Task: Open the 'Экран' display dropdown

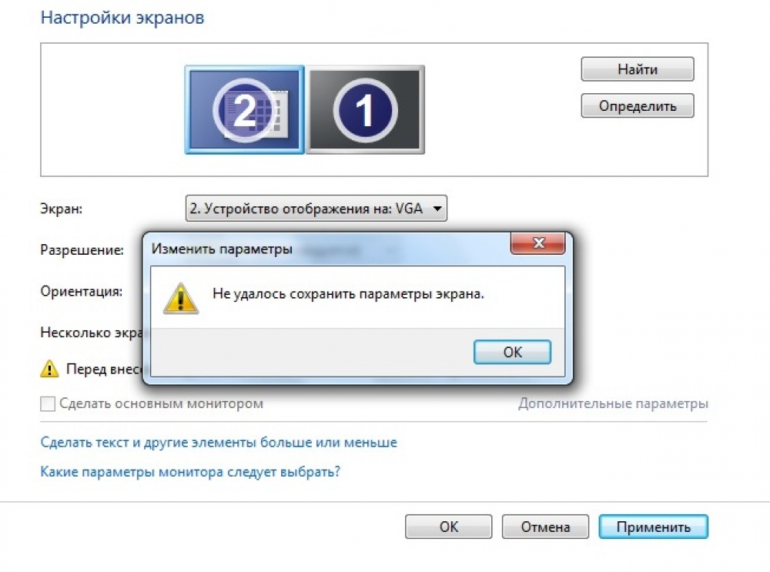Action: click(x=316, y=209)
